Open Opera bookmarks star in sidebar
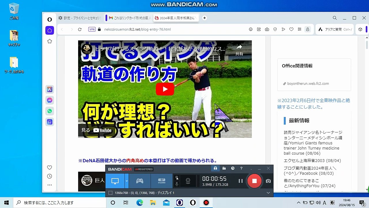 50,41
